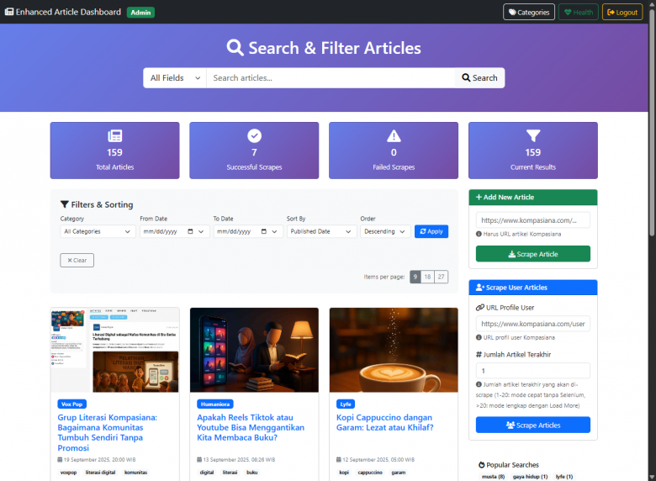Image resolution: width=656 pixels, height=481 pixels.
Task: Click the funnel icon on Current Results card
Action: coord(533,136)
